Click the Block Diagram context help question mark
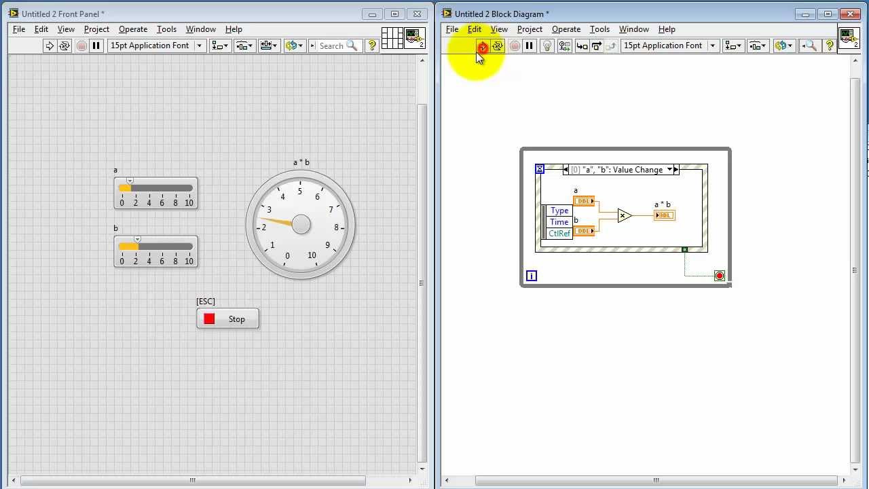 point(830,46)
